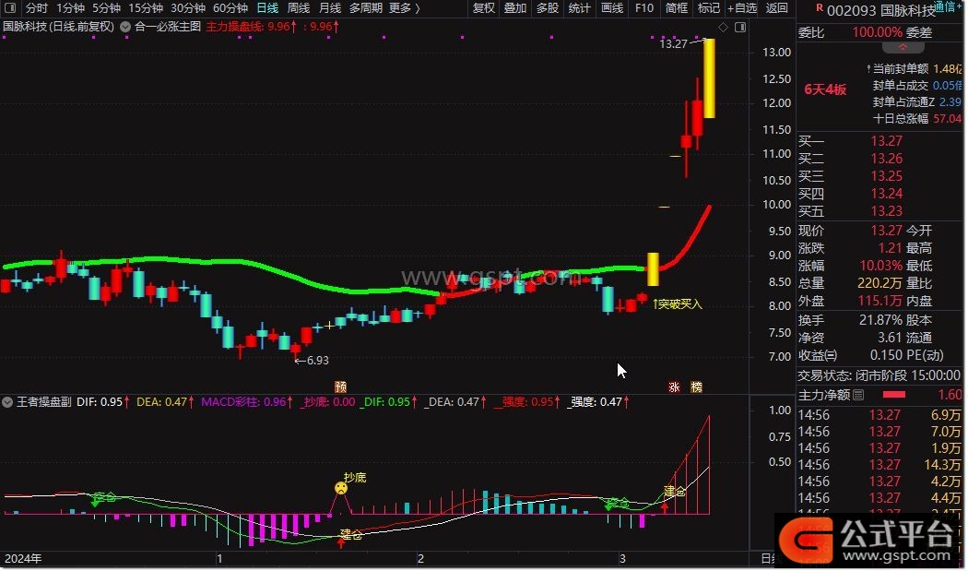Select the 买二 13.26 bid row
The height and width of the screenshot is (571, 968).
click(x=880, y=159)
